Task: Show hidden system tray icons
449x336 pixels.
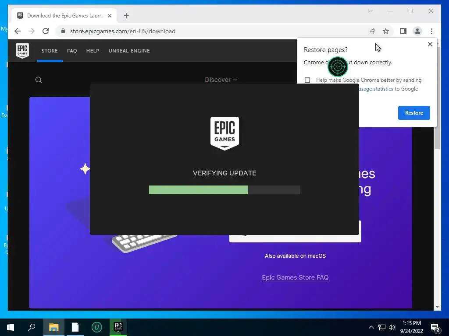Action: click(x=371, y=327)
